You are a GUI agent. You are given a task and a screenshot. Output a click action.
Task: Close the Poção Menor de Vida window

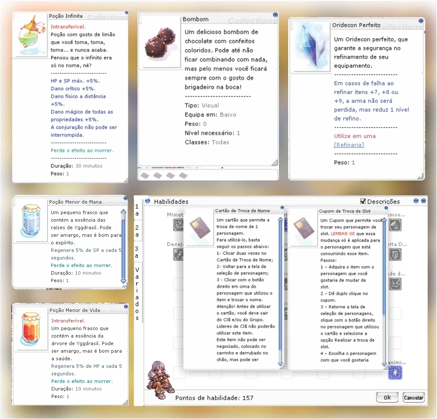(126, 306)
